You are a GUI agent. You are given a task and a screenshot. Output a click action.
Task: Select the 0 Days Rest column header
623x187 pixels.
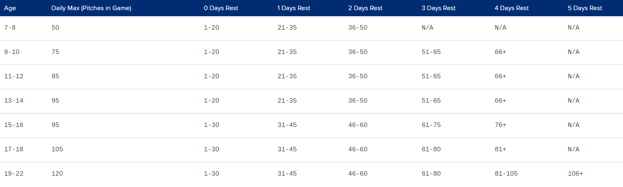(x=221, y=8)
